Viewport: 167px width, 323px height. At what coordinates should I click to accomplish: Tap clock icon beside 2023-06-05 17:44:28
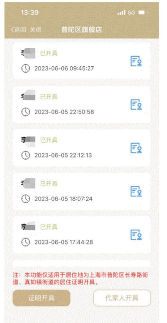click(26, 242)
